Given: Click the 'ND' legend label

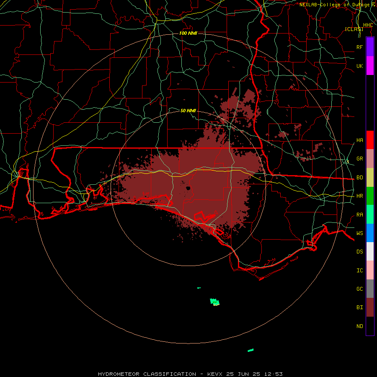Looking at the screenshot, I should [359, 326].
